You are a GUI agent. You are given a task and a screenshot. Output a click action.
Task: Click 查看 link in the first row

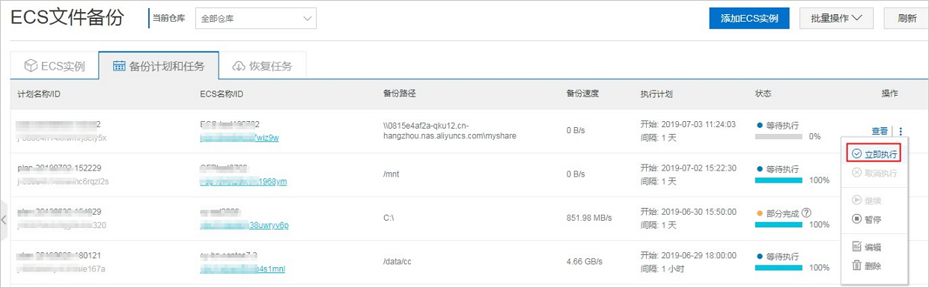(879, 131)
